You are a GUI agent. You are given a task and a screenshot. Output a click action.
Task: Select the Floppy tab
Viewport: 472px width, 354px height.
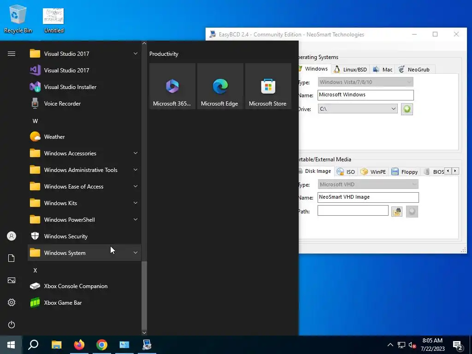(x=405, y=171)
